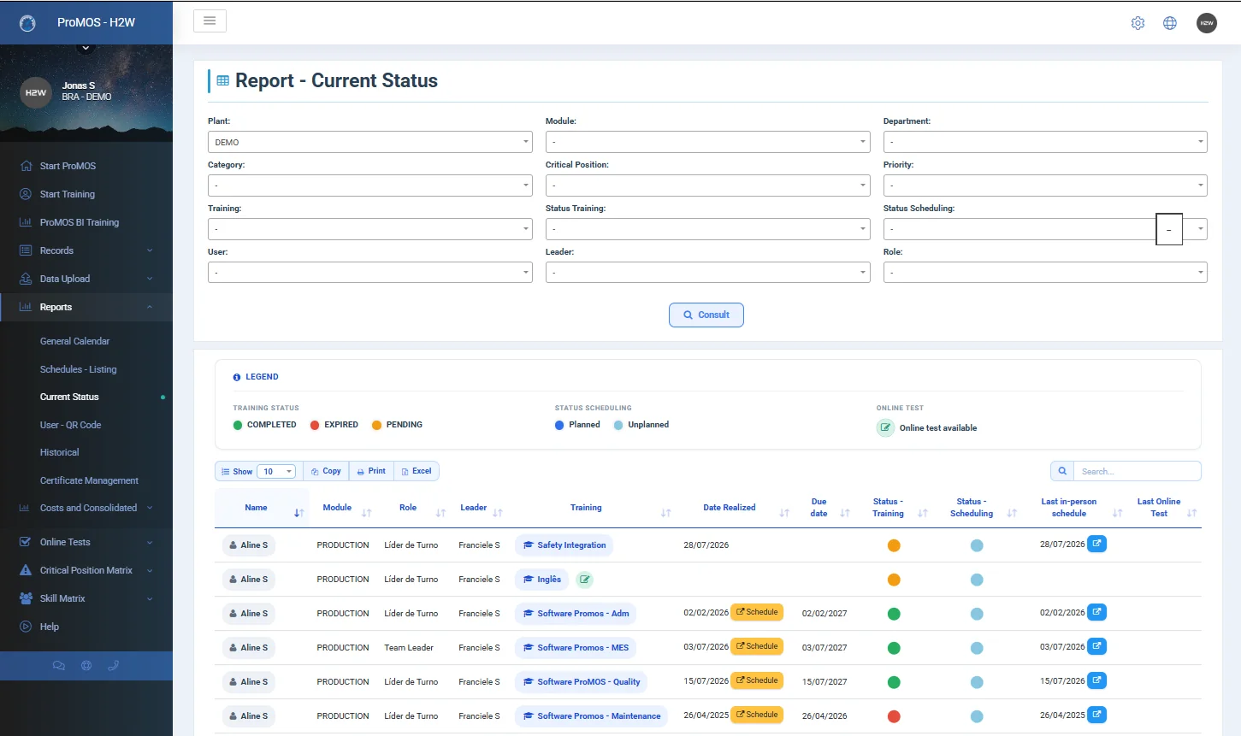Image resolution: width=1241 pixels, height=736 pixels.
Task: Open the Leader filter dropdown
Action: [x=708, y=273]
